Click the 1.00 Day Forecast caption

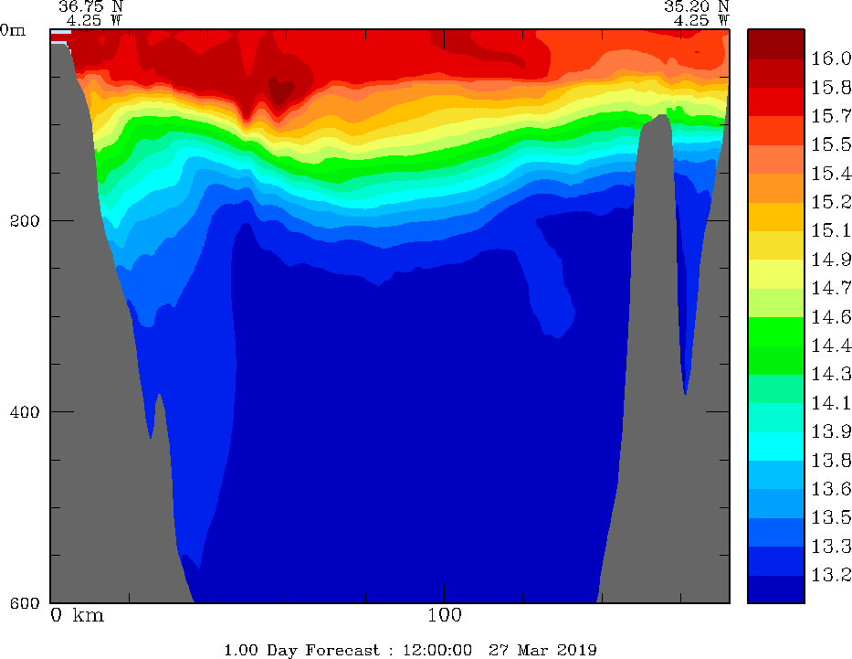click(302, 650)
